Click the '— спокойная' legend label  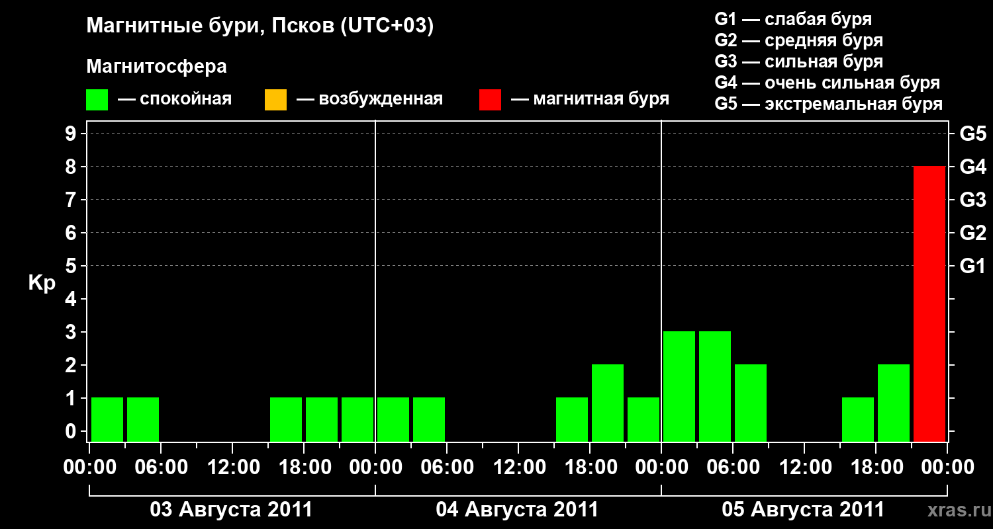coord(175,100)
